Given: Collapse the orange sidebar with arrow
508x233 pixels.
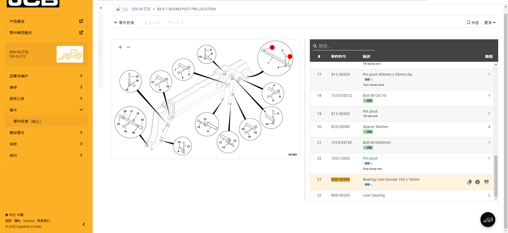Looking at the screenshot, I should (x=84, y=224).
